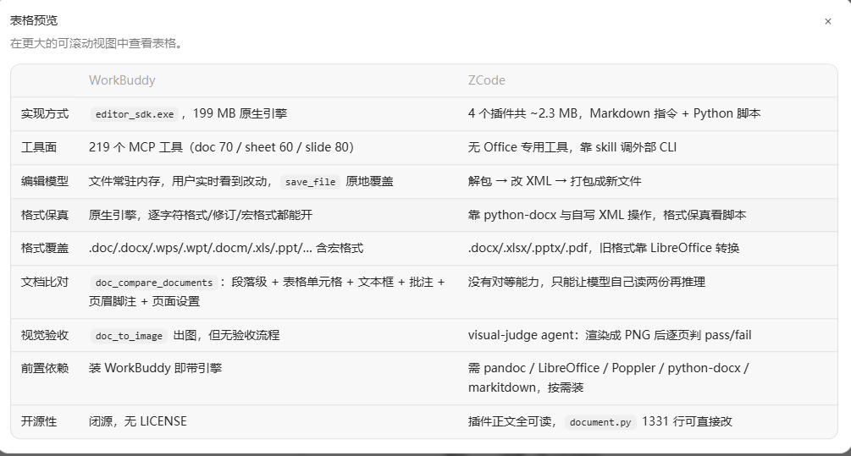Click the doc_compare_documents code tag
The image size is (851, 456).
154,283
